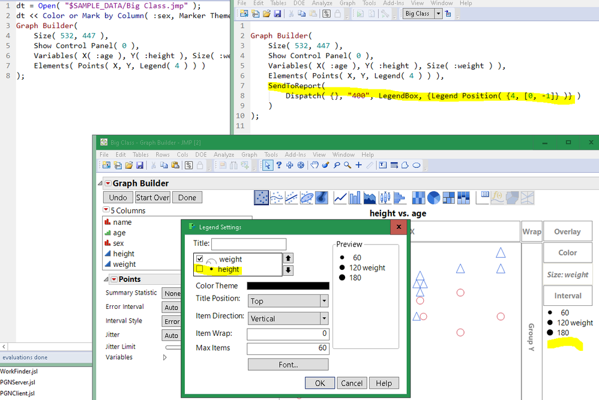
Task: Open the Analyze menu in Graph Builder window
Action: (x=224, y=155)
